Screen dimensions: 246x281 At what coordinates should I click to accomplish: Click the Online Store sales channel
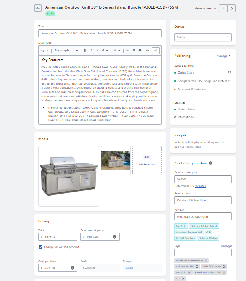coord(186,73)
